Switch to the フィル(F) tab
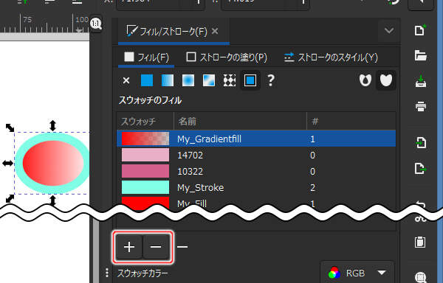 (x=146, y=57)
